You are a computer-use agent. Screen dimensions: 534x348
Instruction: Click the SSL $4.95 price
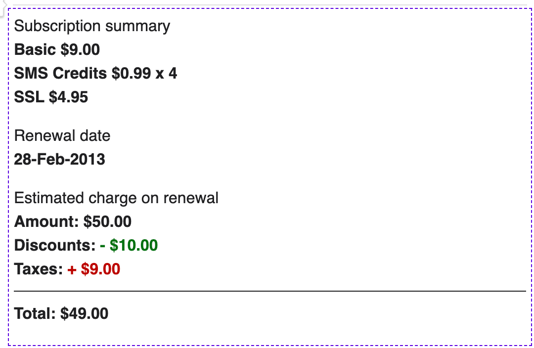[x=68, y=97]
